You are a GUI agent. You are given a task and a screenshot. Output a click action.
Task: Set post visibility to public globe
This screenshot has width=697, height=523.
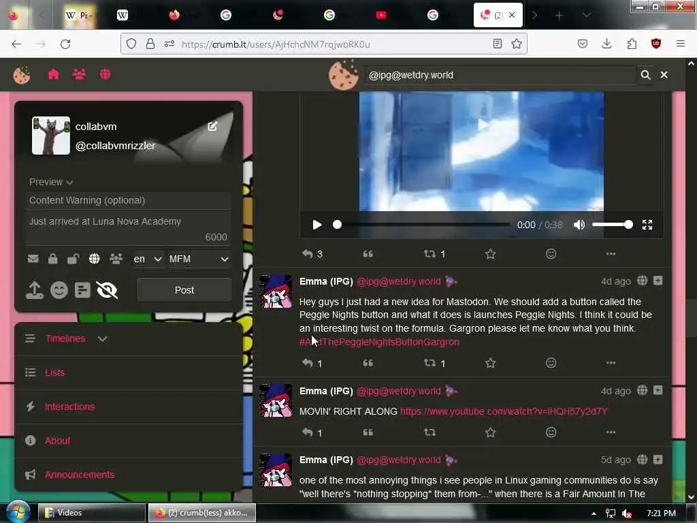click(94, 259)
